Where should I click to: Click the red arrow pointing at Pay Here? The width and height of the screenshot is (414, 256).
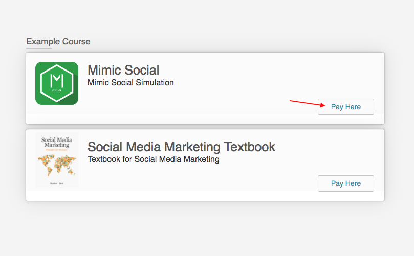pyautogui.click(x=307, y=104)
